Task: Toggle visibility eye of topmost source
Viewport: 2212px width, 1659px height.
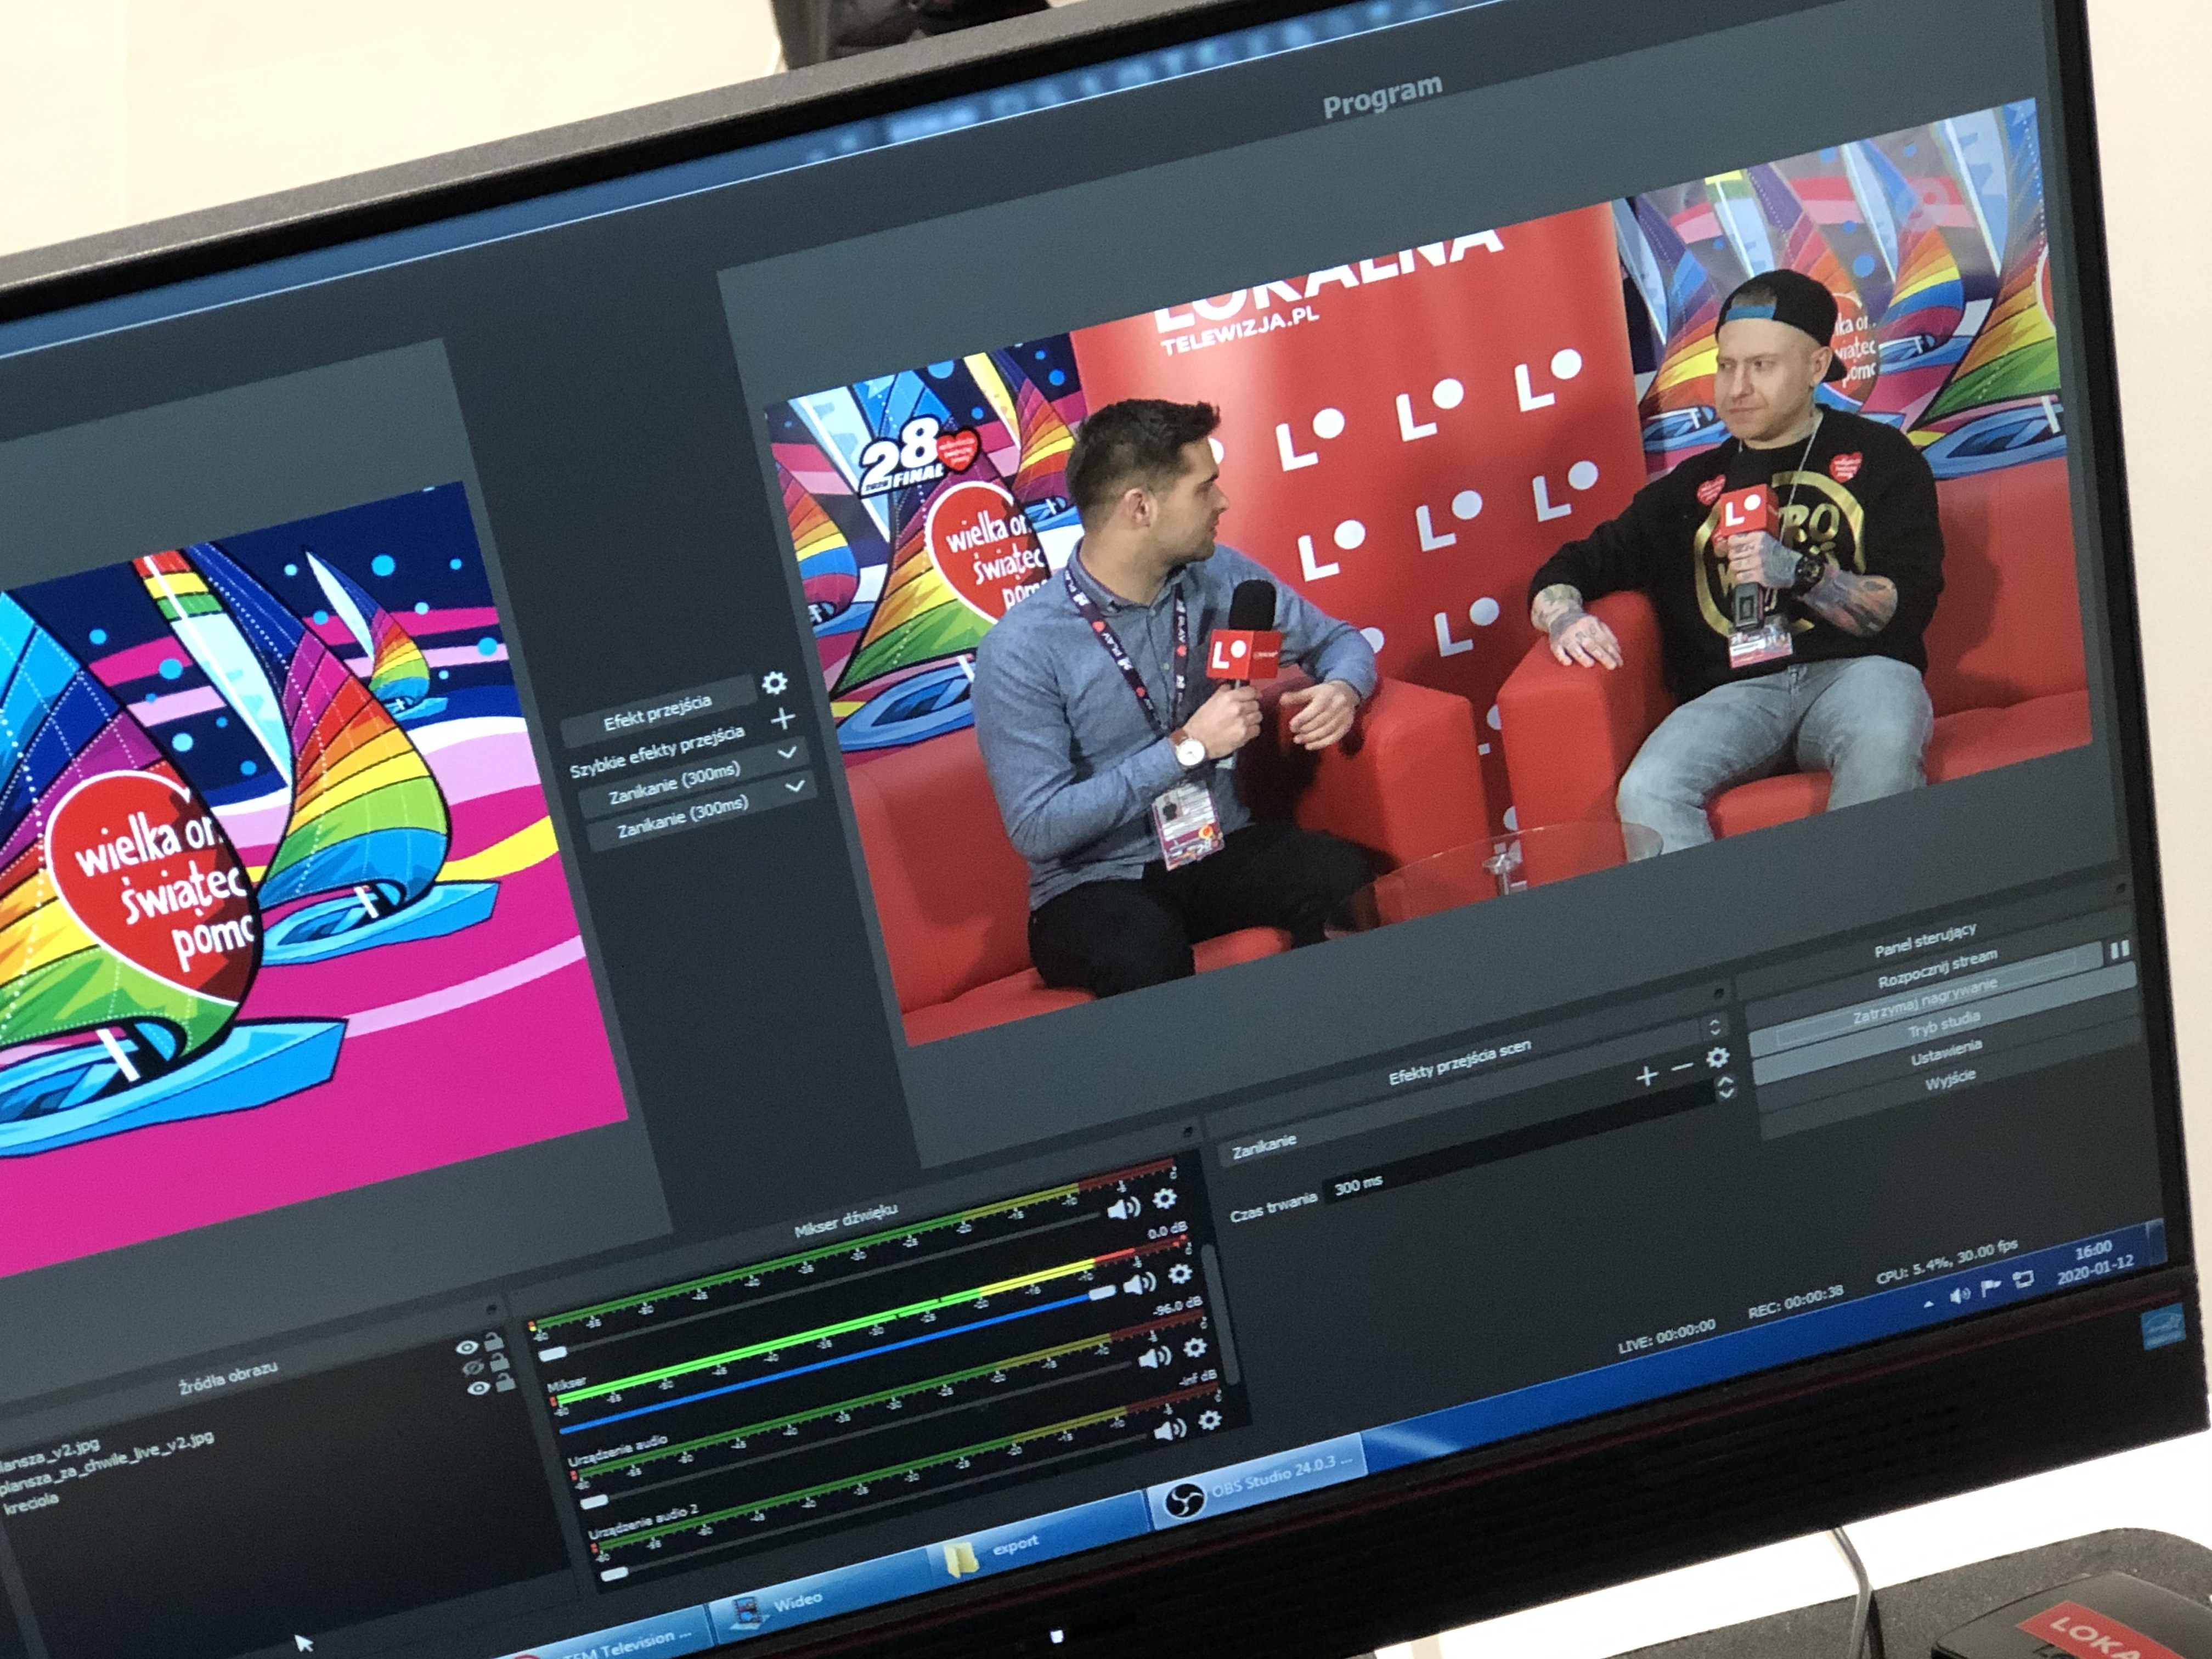Action: pyautogui.click(x=466, y=1347)
